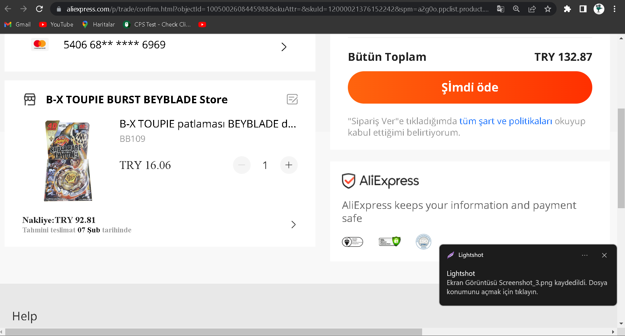Decrease the item quantity

[242, 165]
